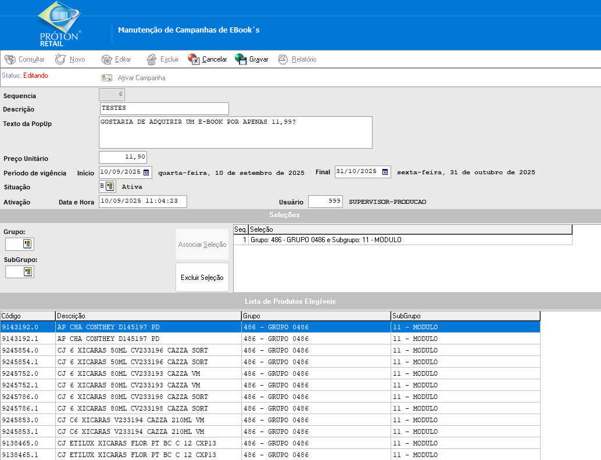Screen dimensions: 601x460
Task: Click the Seleção column header
Action: pyautogui.click(x=410, y=229)
